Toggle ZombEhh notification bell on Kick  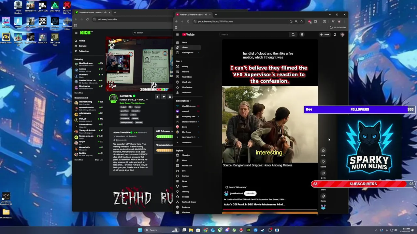coord(157,97)
